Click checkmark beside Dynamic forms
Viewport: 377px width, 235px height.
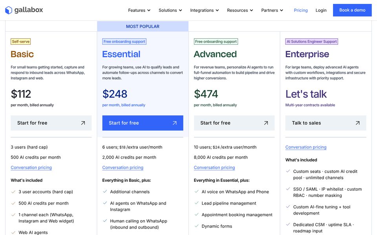196,226
